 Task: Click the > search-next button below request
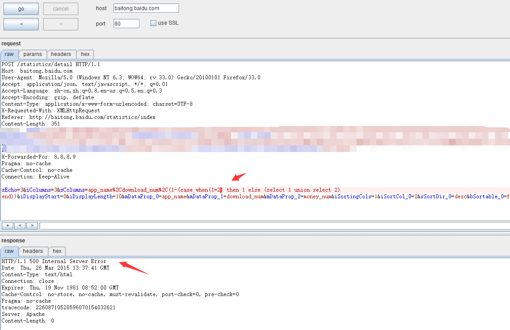click(x=32, y=226)
